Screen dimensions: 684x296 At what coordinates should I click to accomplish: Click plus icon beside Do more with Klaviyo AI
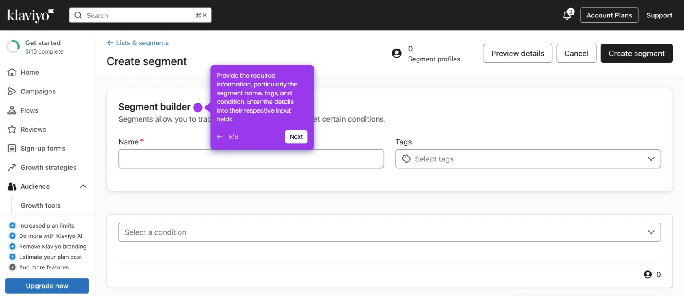[12, 236]
